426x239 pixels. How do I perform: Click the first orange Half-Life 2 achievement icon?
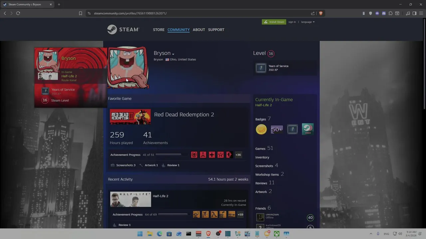[196, 214]
